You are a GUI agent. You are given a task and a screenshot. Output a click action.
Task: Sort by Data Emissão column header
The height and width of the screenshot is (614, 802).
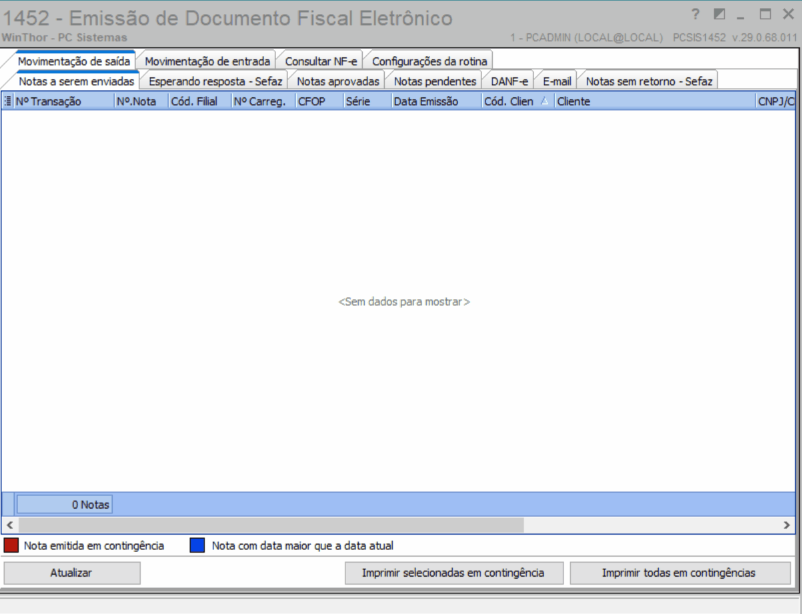coord(437,101)
